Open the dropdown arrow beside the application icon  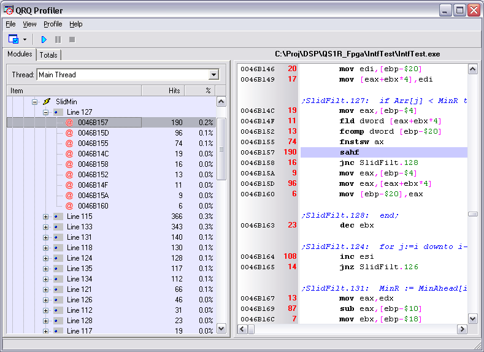click(25, 39)
